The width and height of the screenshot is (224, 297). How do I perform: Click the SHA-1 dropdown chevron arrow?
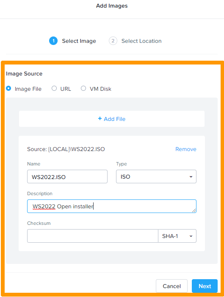tap(191, 236)
